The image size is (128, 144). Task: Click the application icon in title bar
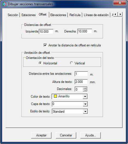[4, 4]
